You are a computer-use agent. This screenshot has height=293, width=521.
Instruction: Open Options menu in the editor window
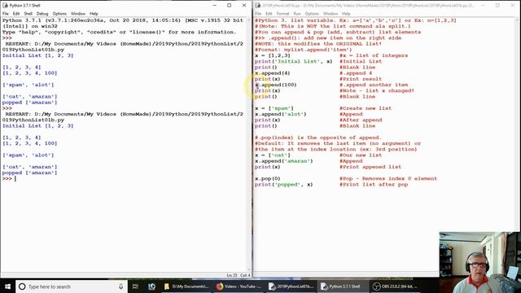tap(312, 14)
